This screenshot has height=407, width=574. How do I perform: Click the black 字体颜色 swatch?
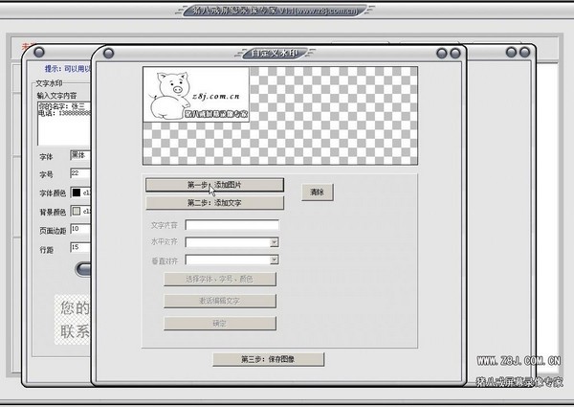[x=77, y=192]
